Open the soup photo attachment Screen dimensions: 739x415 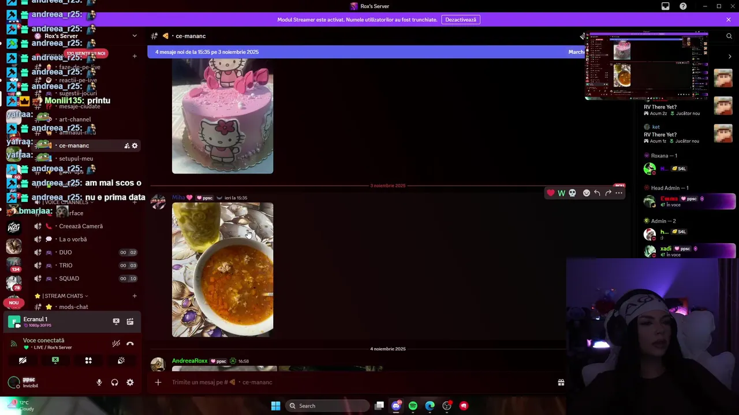tap(222, 270)
